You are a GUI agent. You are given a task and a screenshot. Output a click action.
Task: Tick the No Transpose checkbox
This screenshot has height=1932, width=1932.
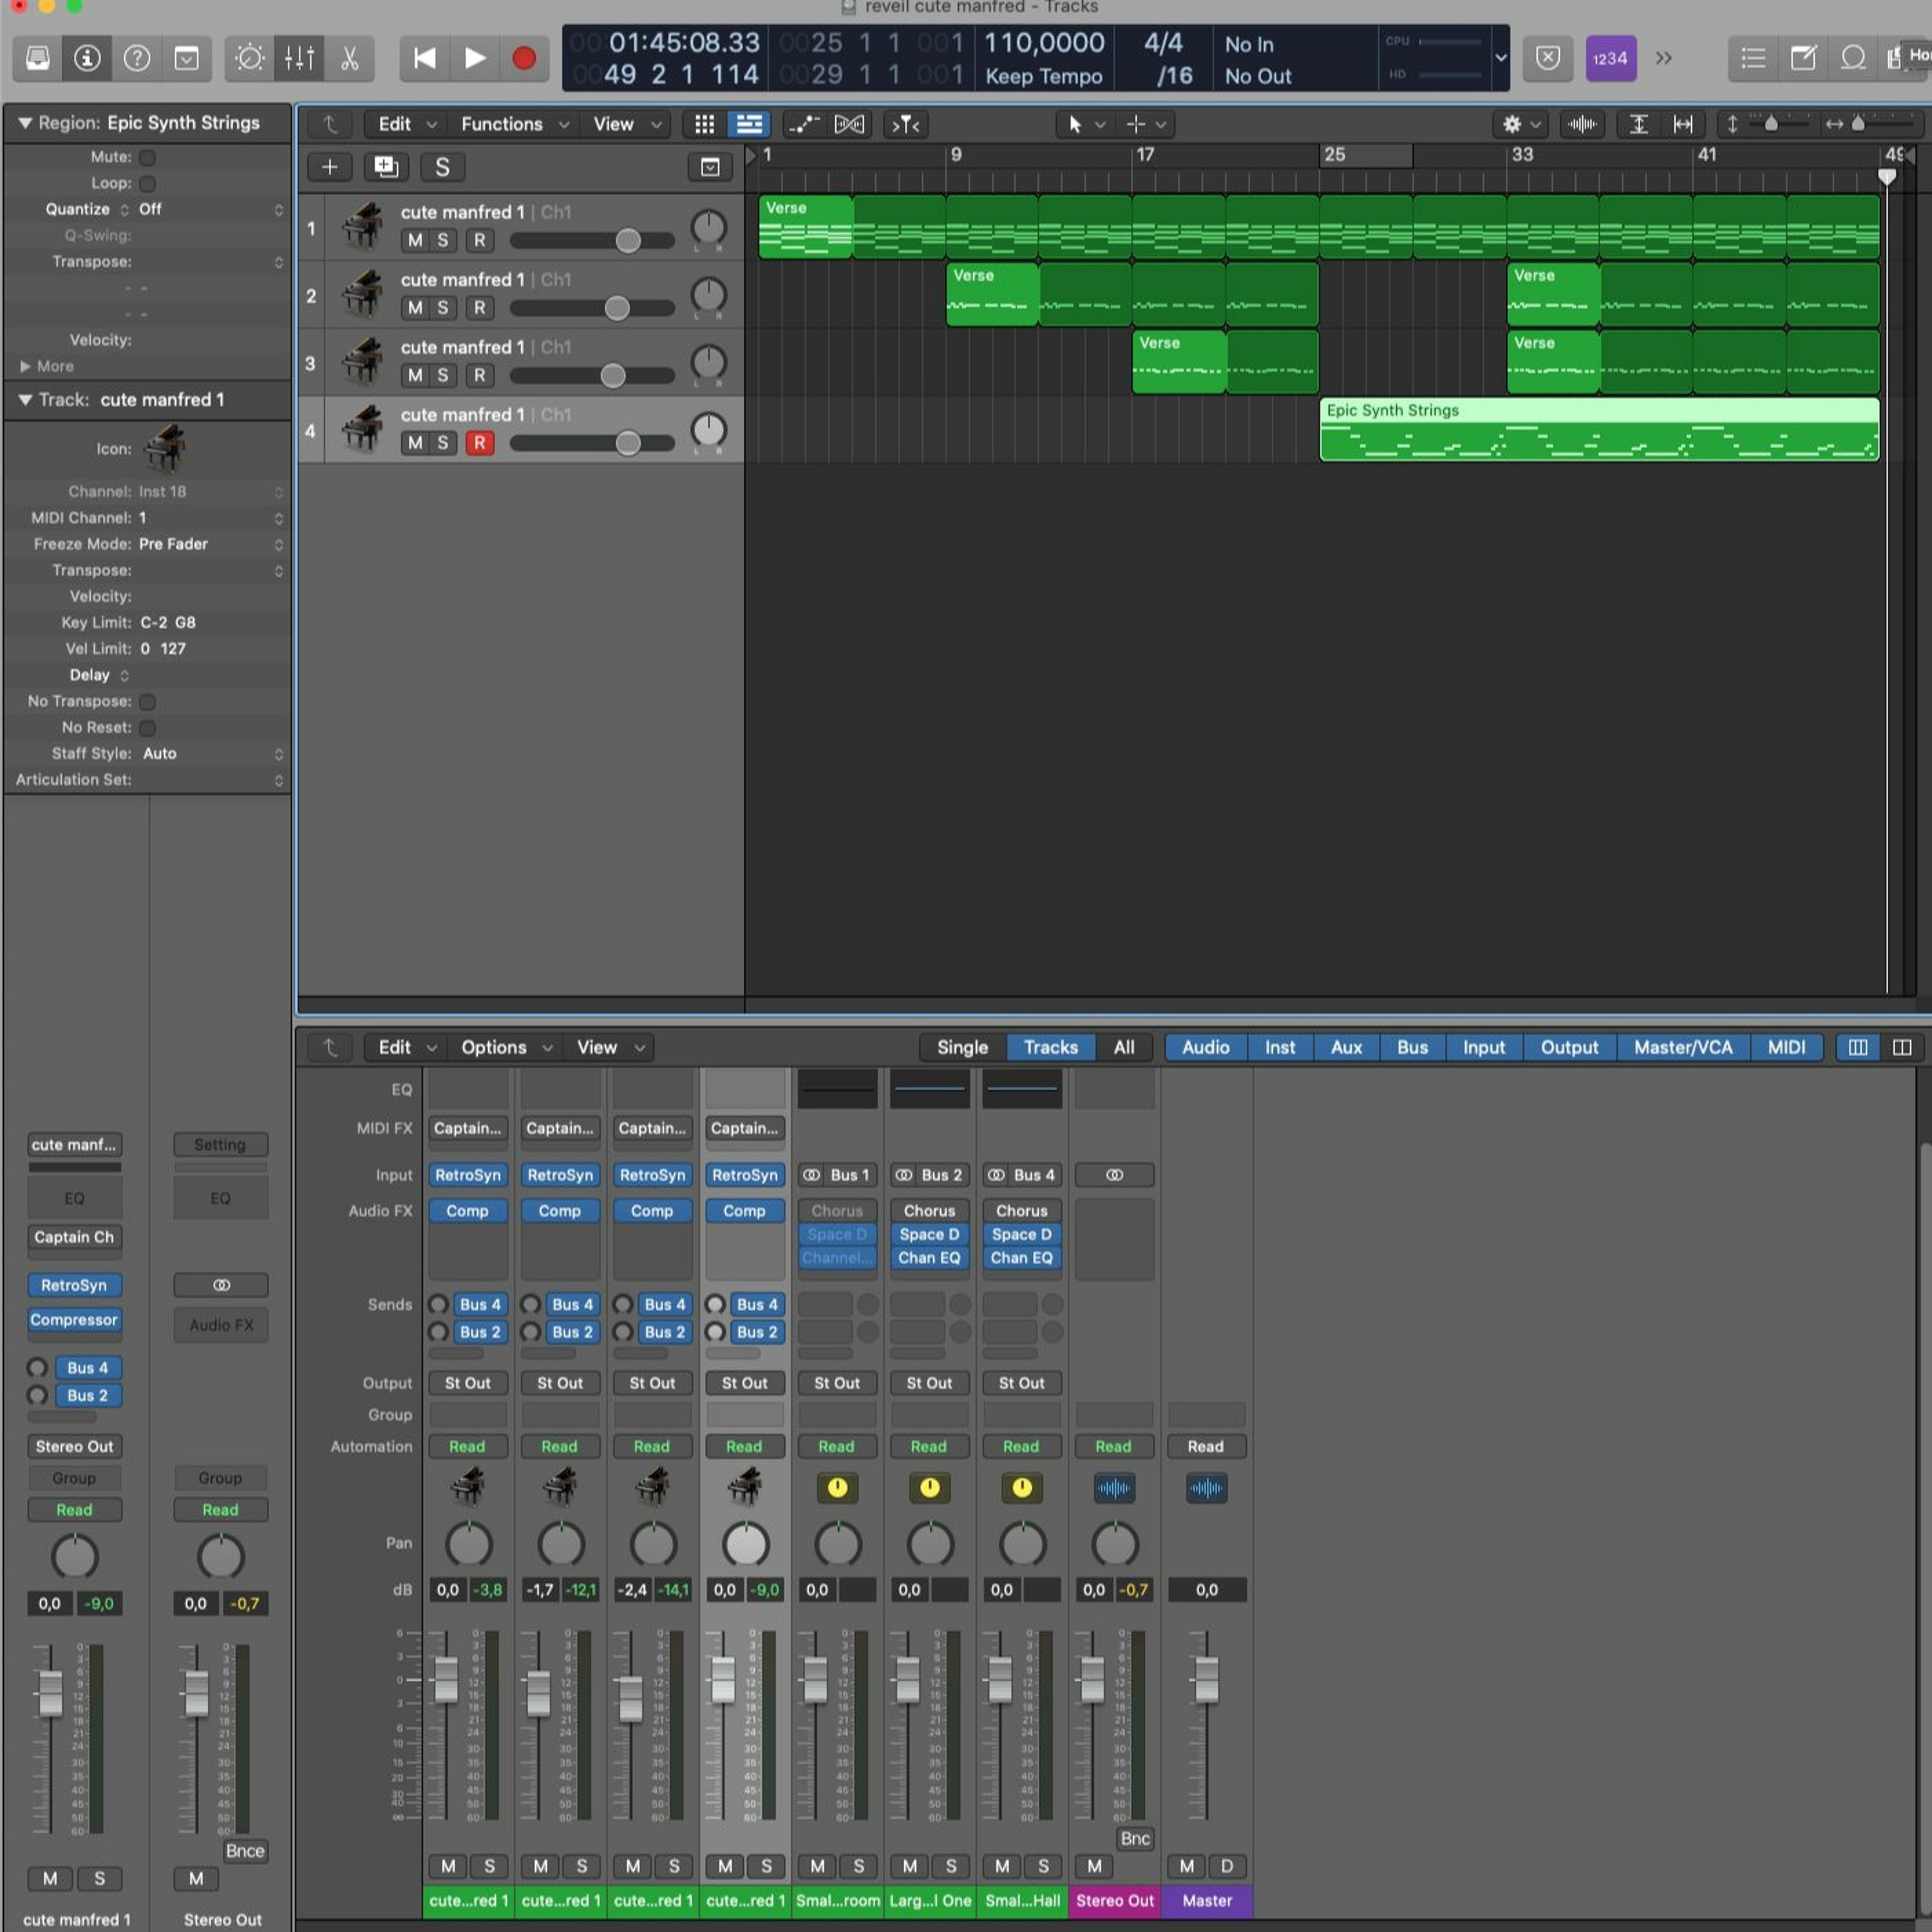pyautogui.click(x=148, y=701)
